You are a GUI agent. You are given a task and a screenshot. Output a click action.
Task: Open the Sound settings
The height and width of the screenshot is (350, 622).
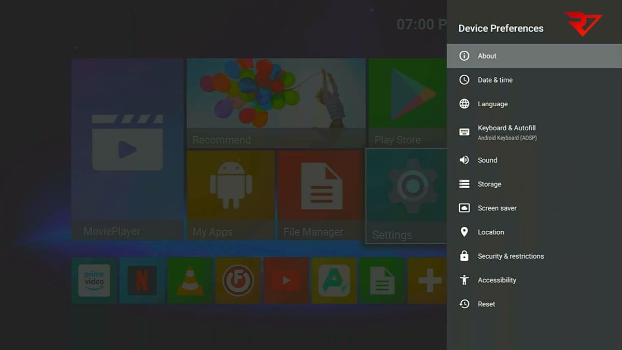(534, 160)
